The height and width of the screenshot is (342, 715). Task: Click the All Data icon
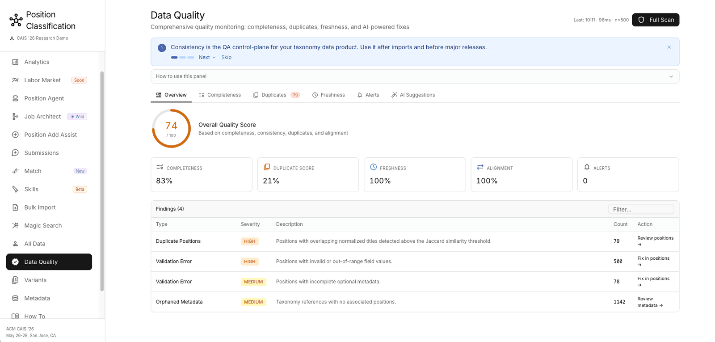[x=15, y=244]
